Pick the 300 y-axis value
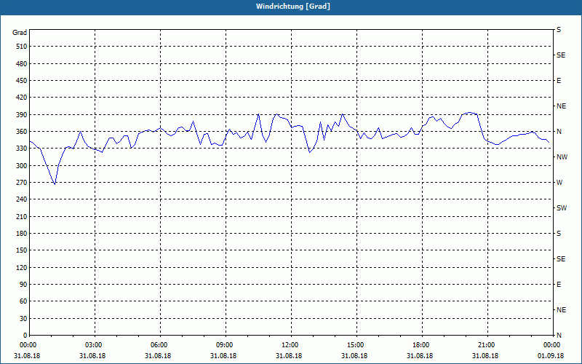The image size is (582, 364). 22,166
